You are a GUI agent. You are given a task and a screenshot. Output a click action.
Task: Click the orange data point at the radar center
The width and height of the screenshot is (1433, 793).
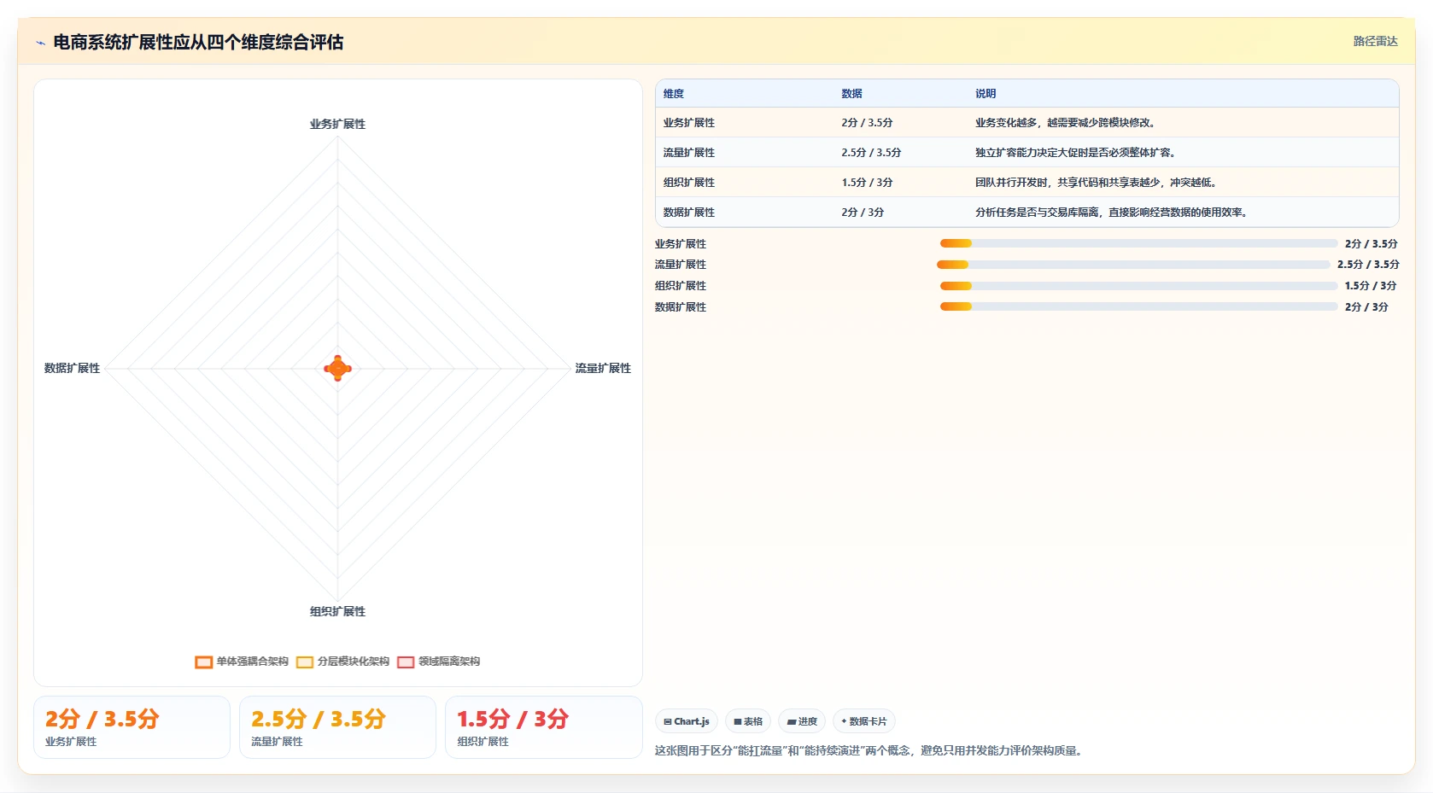(337, 368)
